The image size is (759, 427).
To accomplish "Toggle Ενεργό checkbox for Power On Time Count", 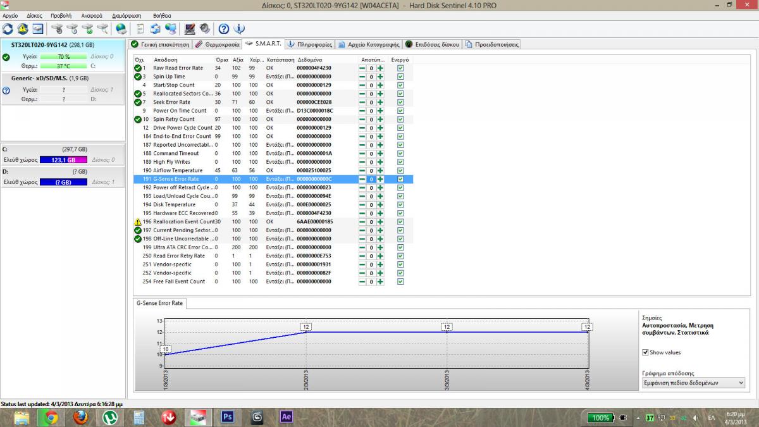I will [400, 111].
